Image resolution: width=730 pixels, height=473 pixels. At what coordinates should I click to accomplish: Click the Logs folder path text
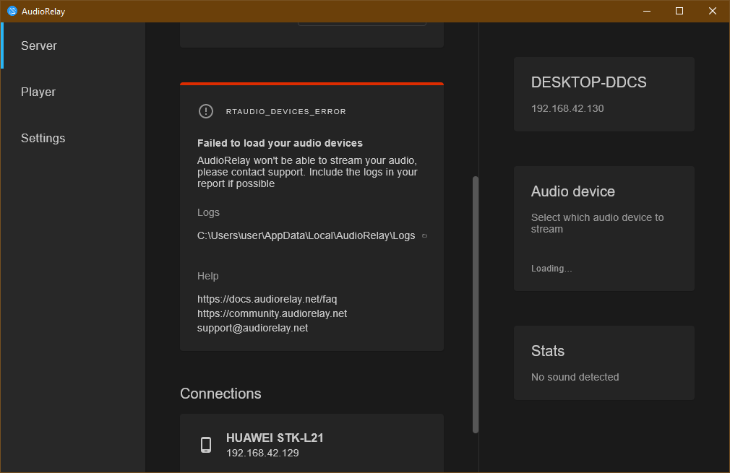tap(306, 236)
